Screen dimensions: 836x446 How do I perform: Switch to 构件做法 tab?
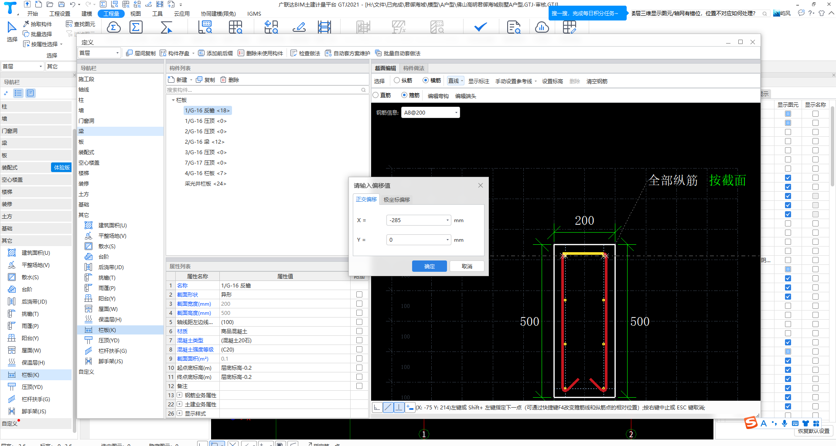[x=414, y=68]
